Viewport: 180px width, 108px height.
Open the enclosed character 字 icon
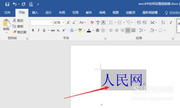point(103,30)
